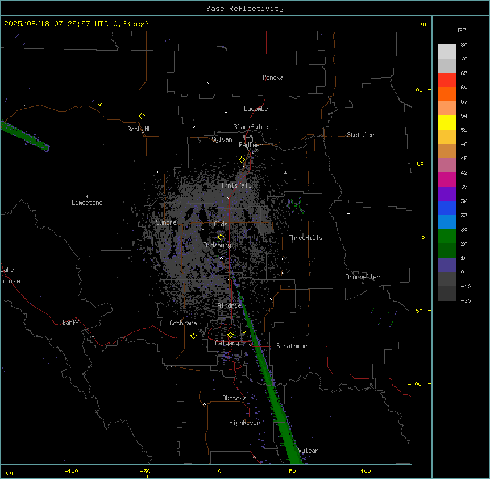This screenshot has height=479, width=490.
Task: Pick the purple legend swatch between 36 and 39
Action: 447,194
